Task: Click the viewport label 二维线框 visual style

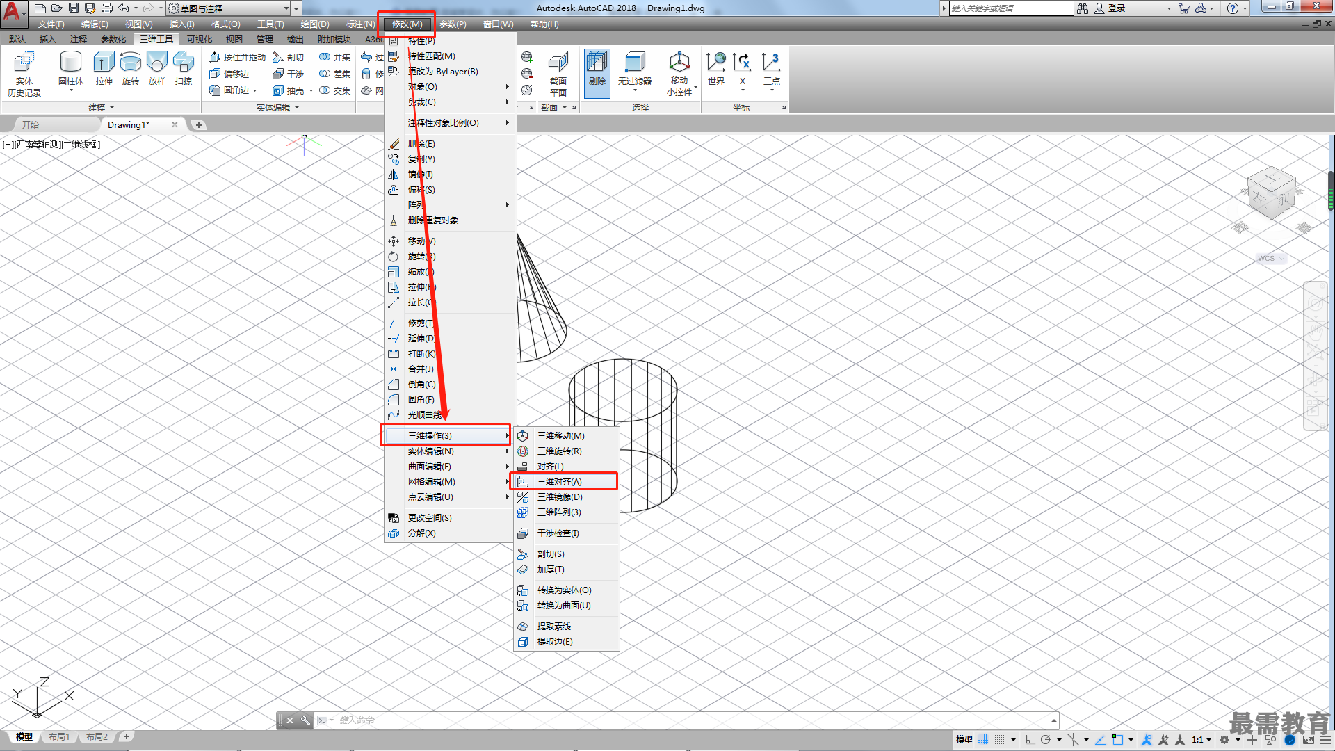Action: tap(80, 145)
